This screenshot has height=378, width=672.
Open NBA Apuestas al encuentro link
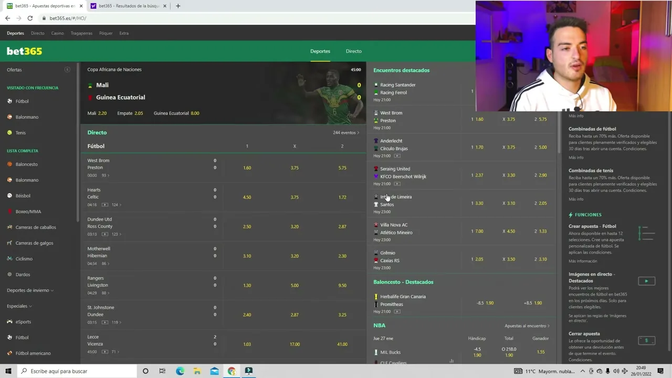tap(527, 326)
